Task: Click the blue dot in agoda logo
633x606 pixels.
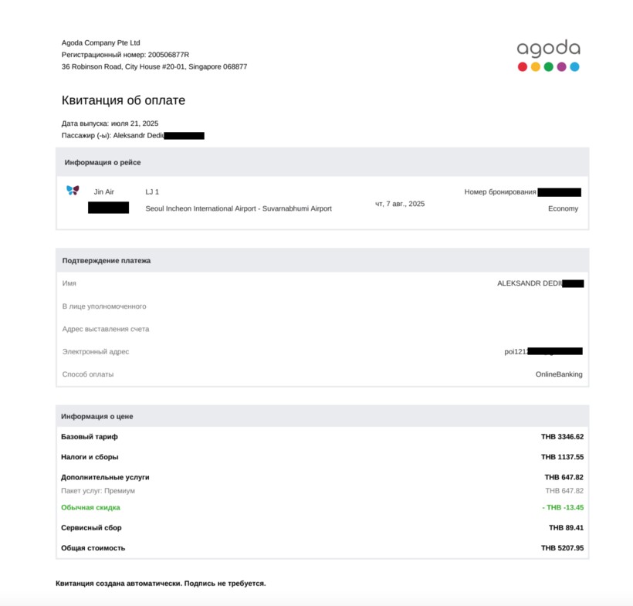Action: (x=575, y=67)
